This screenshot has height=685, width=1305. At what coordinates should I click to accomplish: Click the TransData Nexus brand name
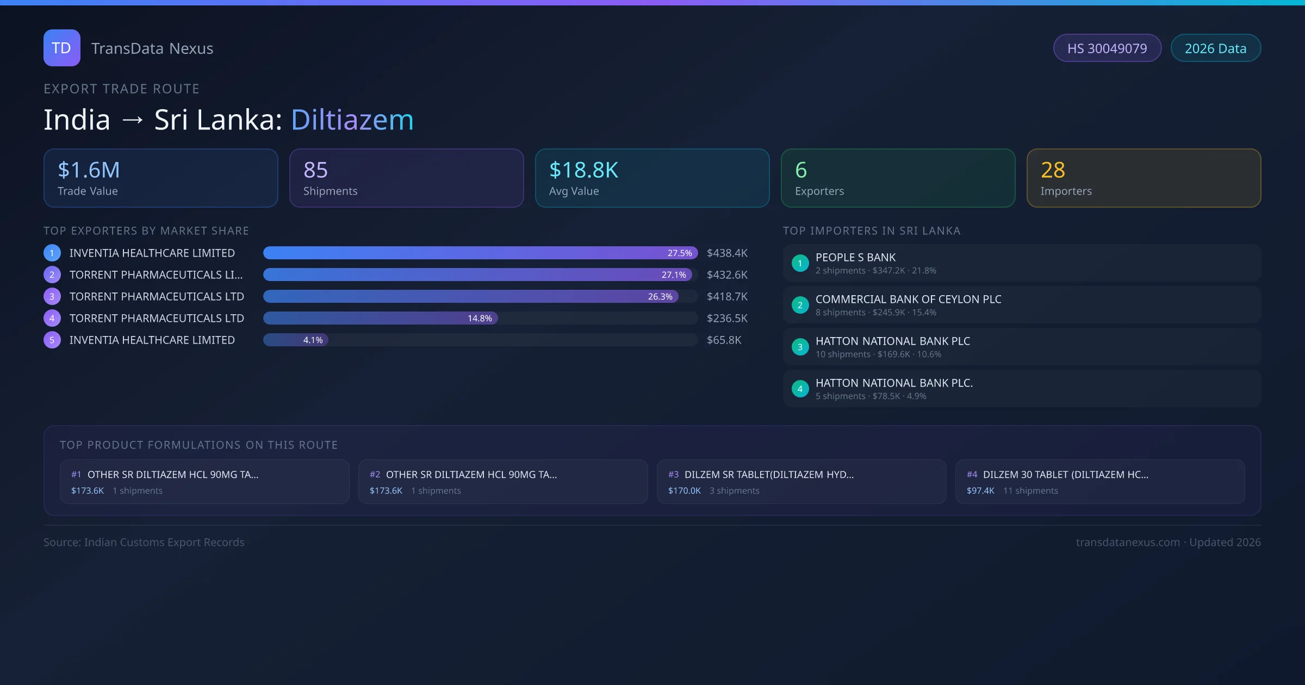coord(152,48)
